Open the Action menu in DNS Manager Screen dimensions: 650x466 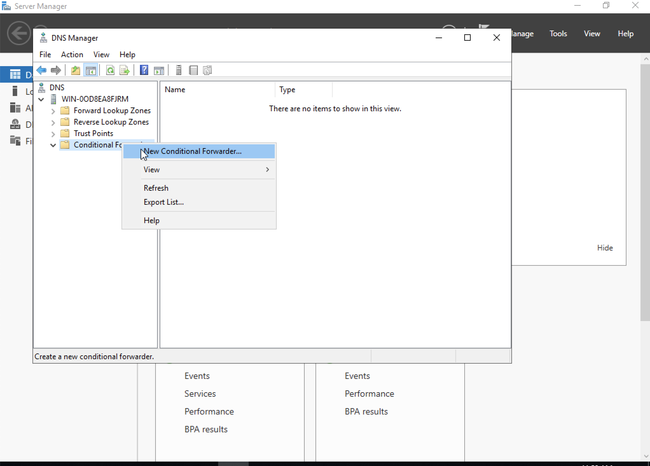coord(72,55)
